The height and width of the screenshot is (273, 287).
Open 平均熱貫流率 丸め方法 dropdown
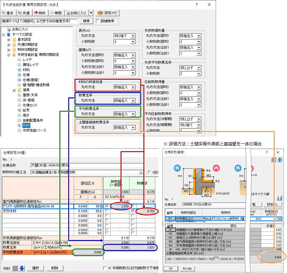133,114
